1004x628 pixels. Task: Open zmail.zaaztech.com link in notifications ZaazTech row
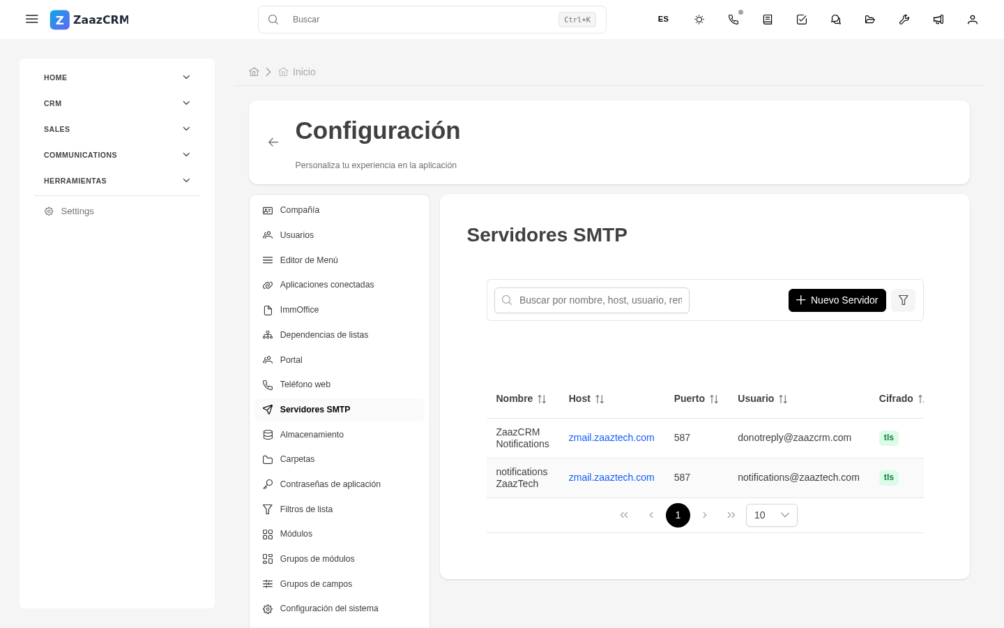pos(611,477)
